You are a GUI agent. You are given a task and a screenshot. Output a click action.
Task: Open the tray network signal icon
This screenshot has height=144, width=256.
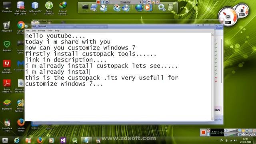(231, 140)
